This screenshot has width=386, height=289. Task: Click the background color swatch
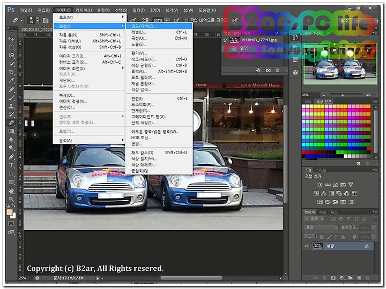14,216
